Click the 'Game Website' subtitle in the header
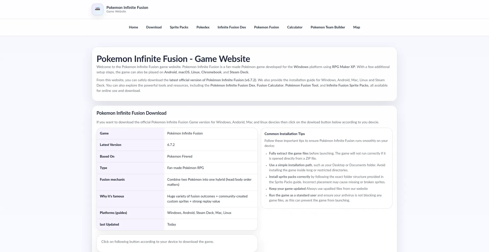The height and width of the screenshot is (252, 489). (x=116, y=11)
